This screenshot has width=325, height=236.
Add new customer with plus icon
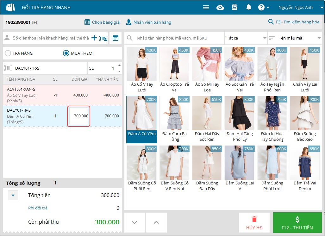[94, 38]
